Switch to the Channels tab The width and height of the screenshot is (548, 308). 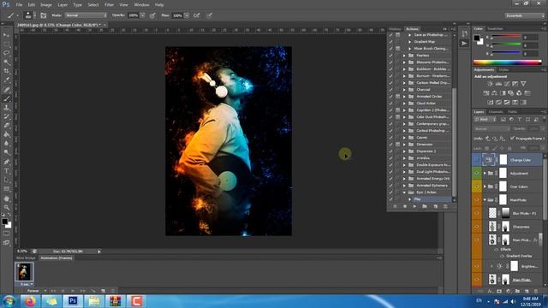(x=496, y=112)
